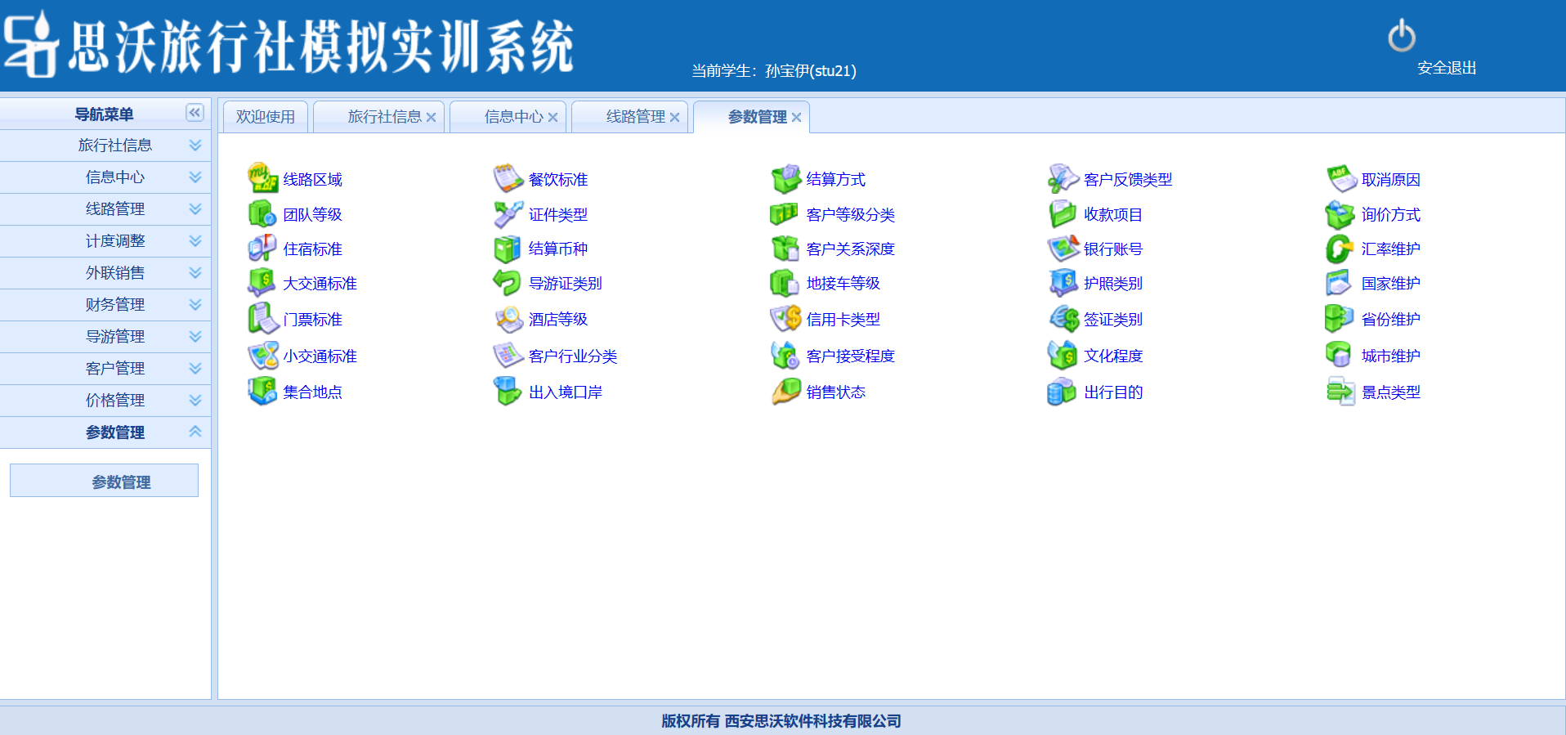Click the 线路区域 icon

click(262, 178)
